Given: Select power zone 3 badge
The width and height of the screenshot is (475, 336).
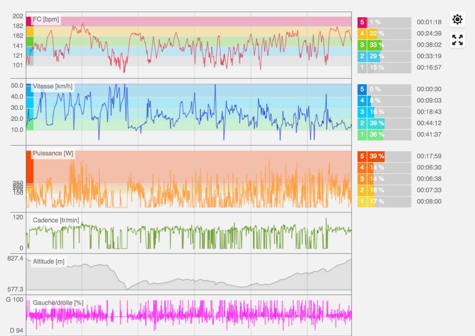Looking at the screenshot, I should tap(362, 179).
